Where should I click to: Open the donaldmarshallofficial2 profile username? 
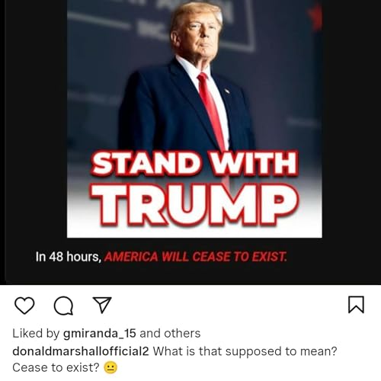pyautogui.click(x=81, y=351)
